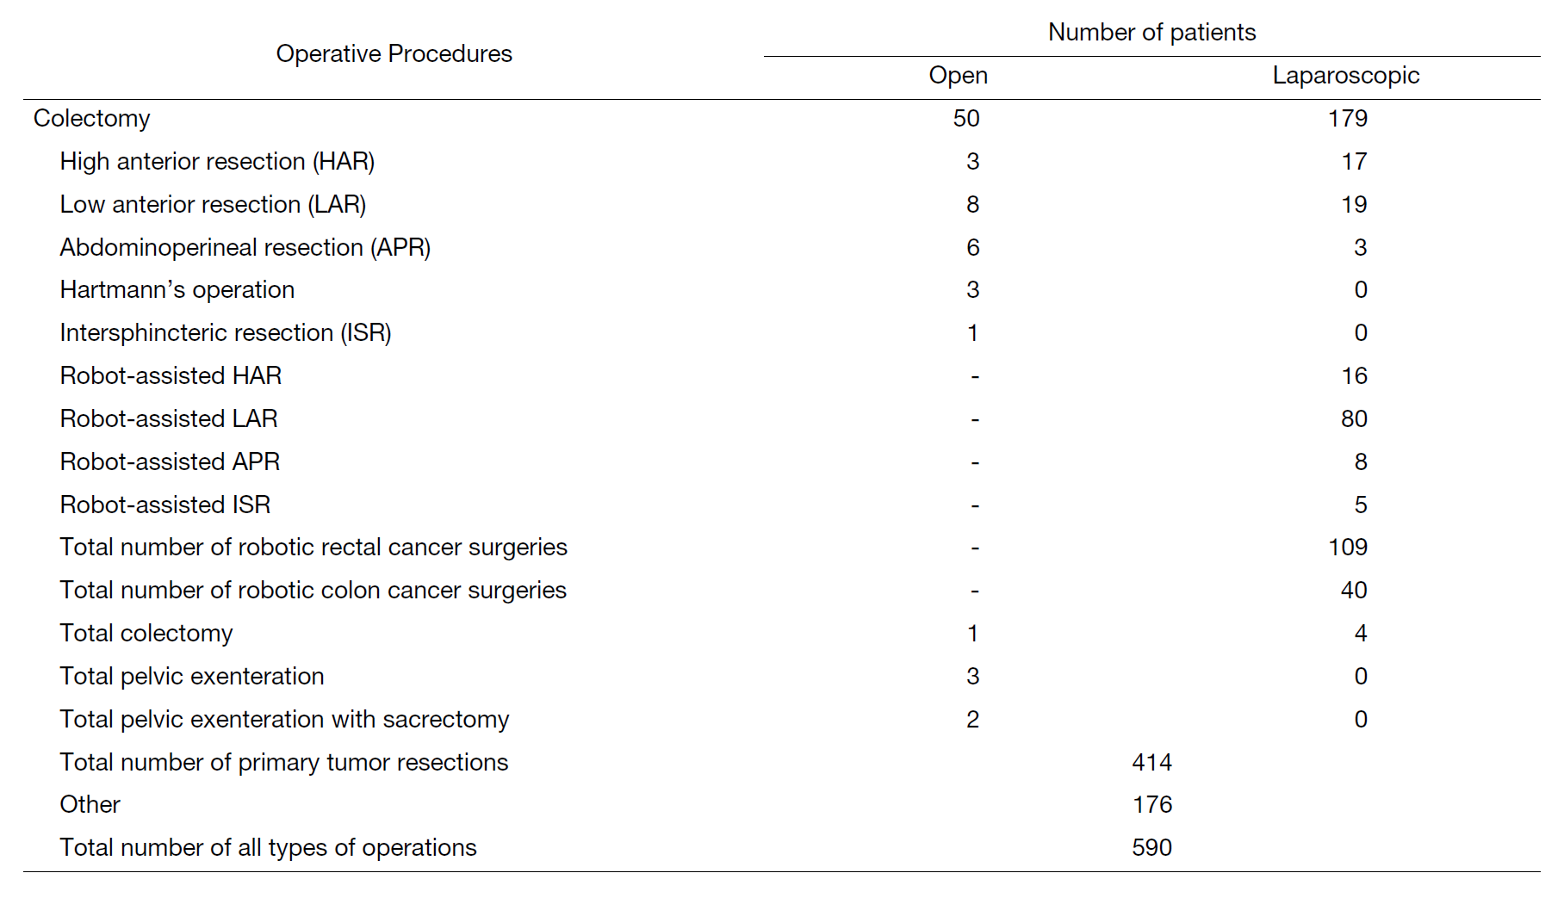Select the Total pelvic exenteration row label
Screen dimensions: 1564x904
coord(192,676)
